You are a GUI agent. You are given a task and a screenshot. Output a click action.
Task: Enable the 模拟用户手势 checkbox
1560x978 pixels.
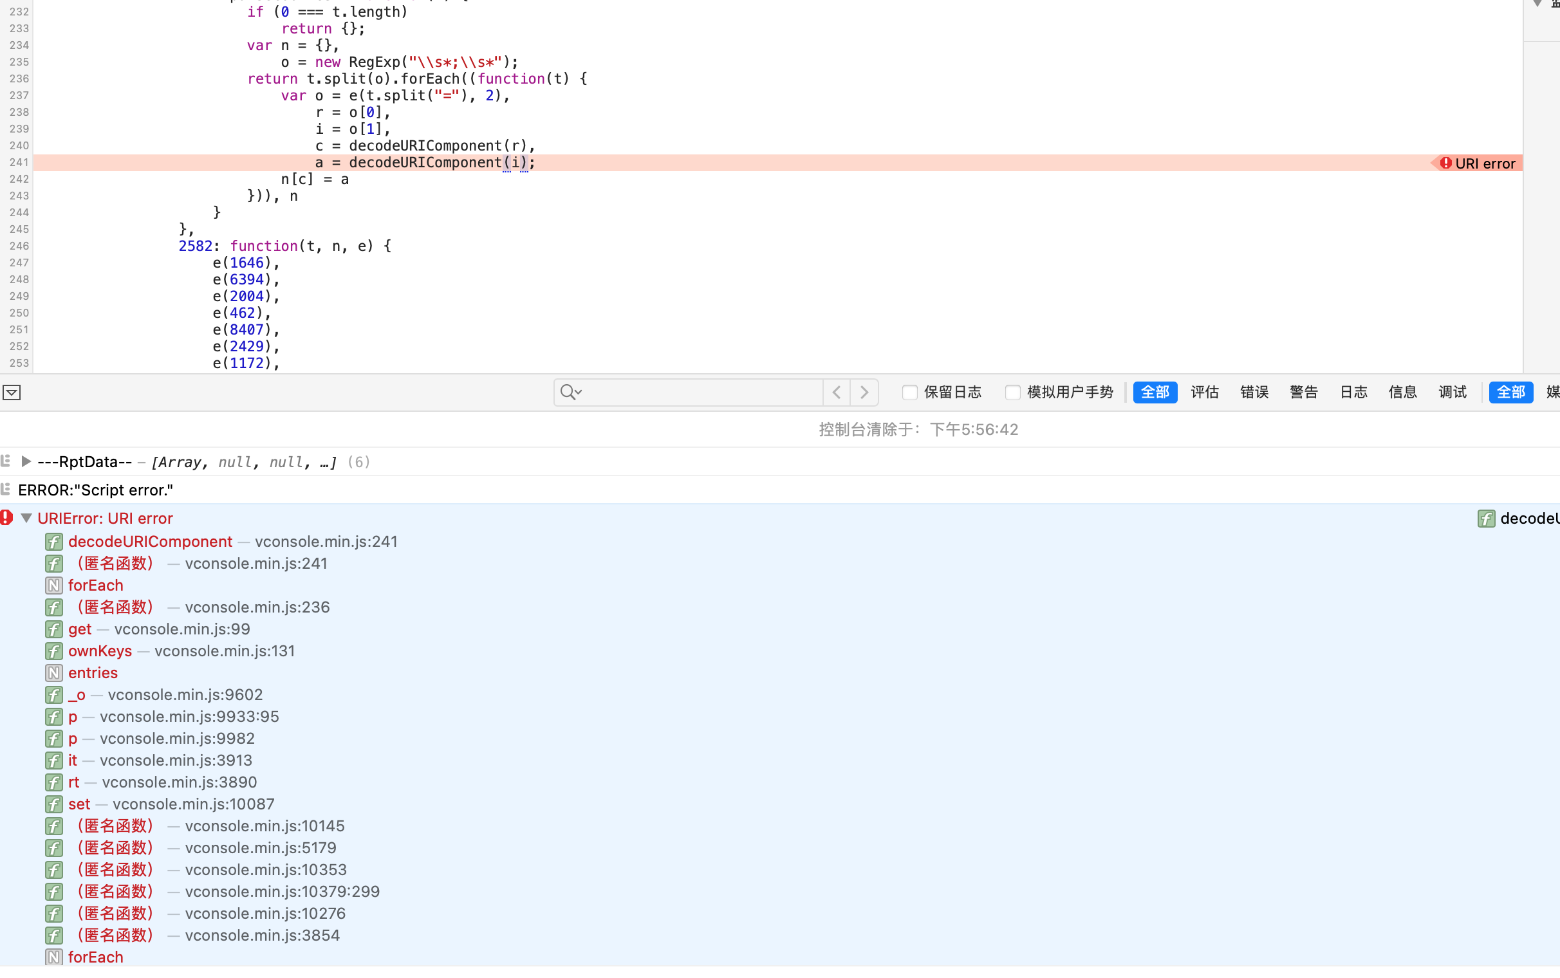[1012, 392]
